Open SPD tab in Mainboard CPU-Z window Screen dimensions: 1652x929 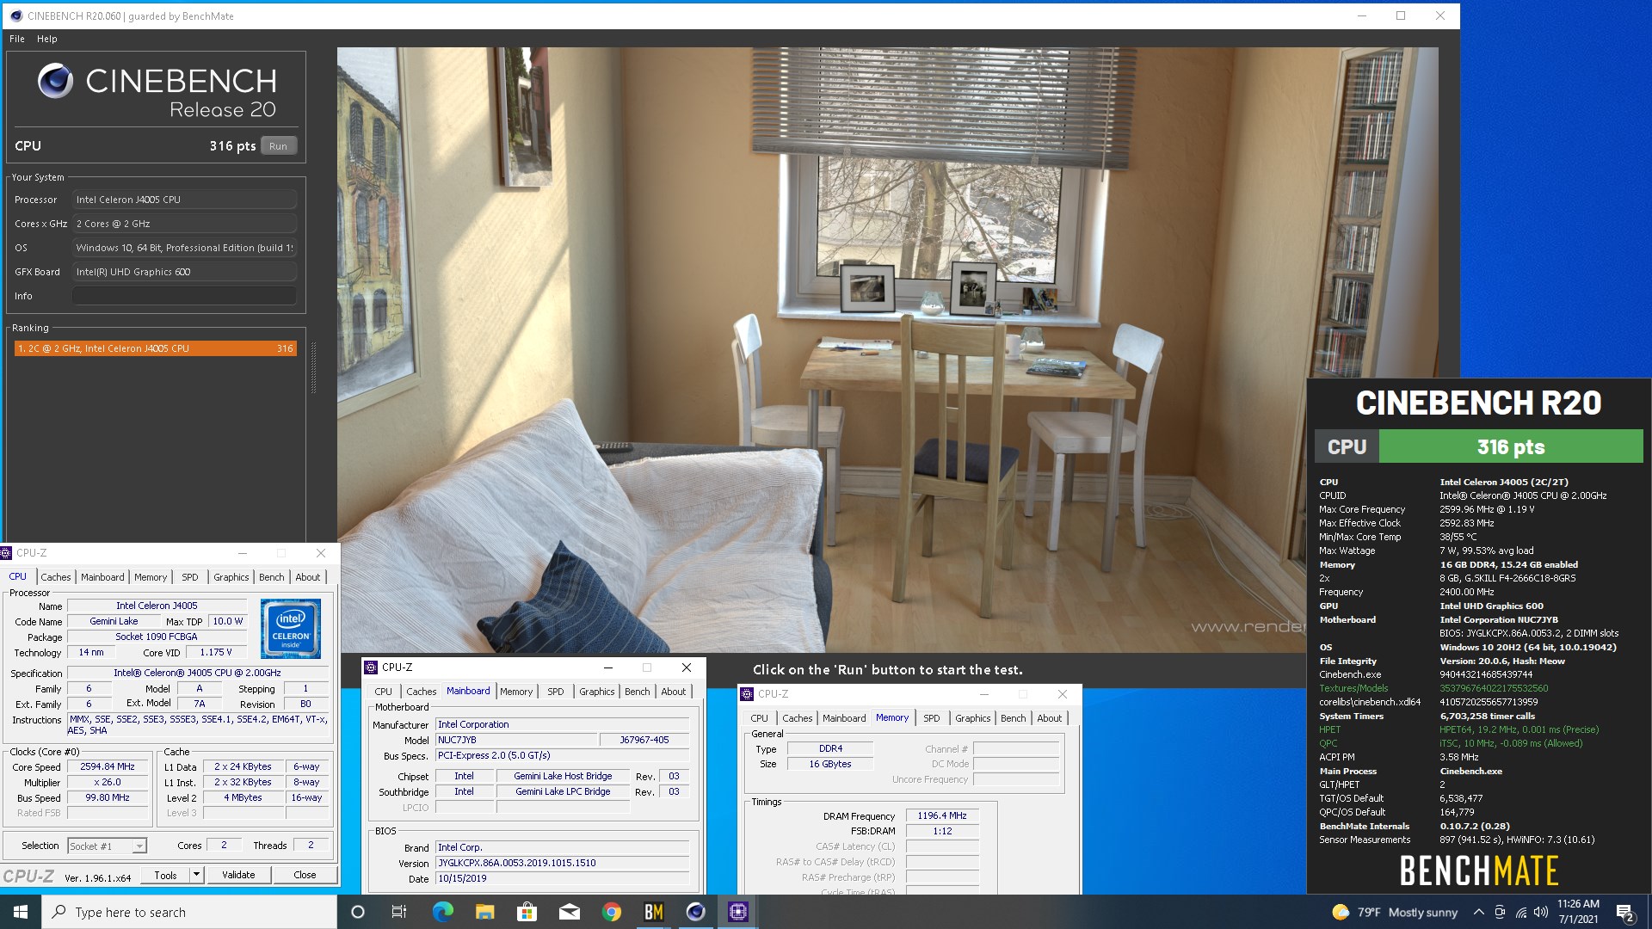556,692
